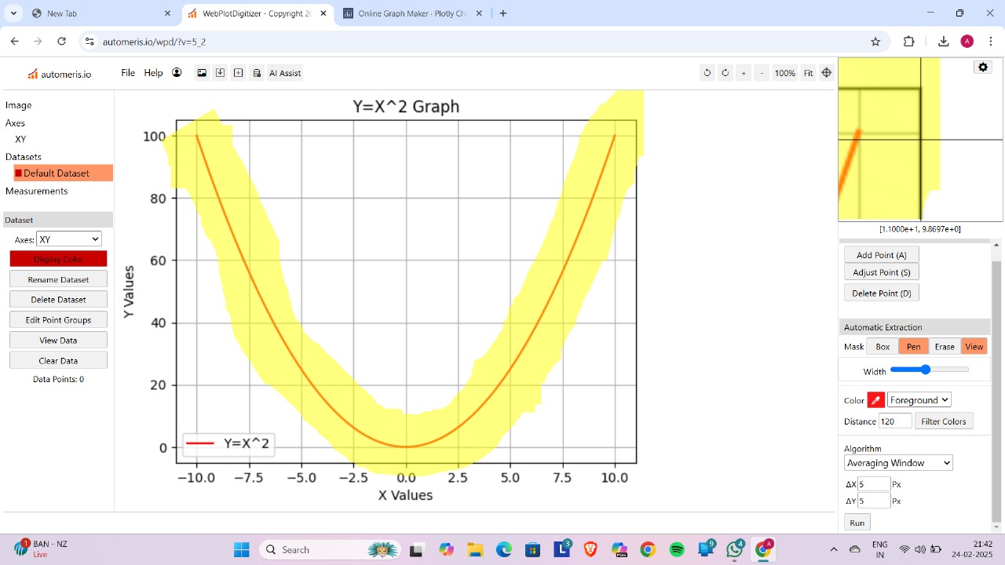This screenshot has height=565, width=1005.
Task: Open the Axes dropdown for the dataset
Action: click(x=68, y=239)
